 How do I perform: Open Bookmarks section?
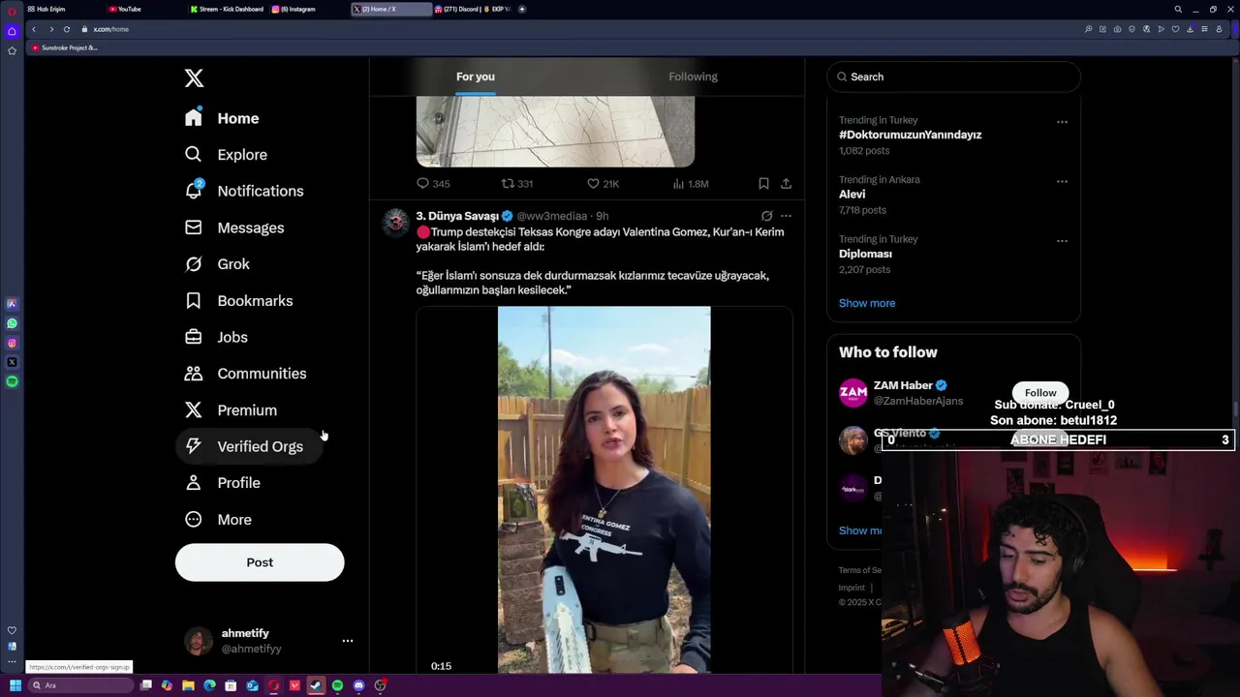(239, 301)
